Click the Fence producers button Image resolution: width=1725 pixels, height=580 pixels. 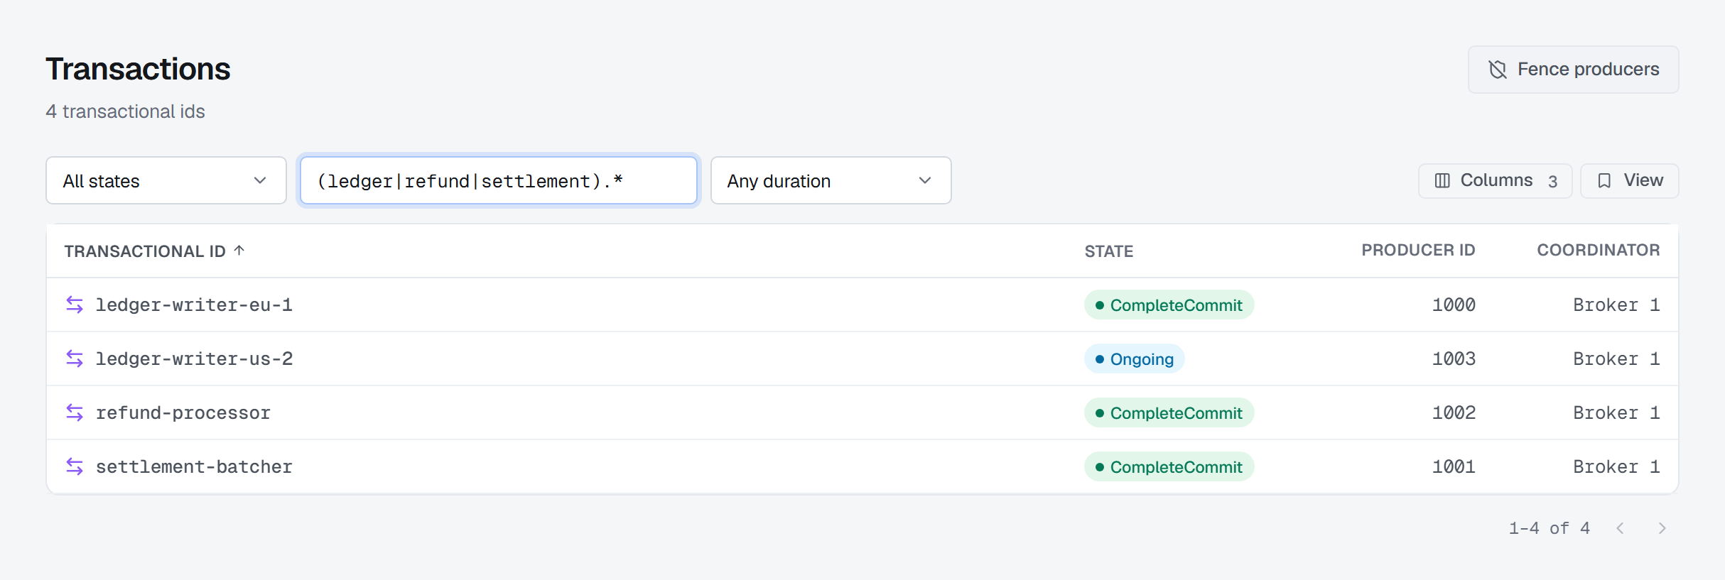point(1573,70)
